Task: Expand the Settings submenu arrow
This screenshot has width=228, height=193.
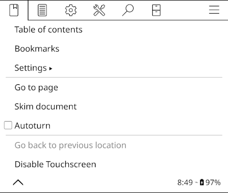Action: [51, 69]
